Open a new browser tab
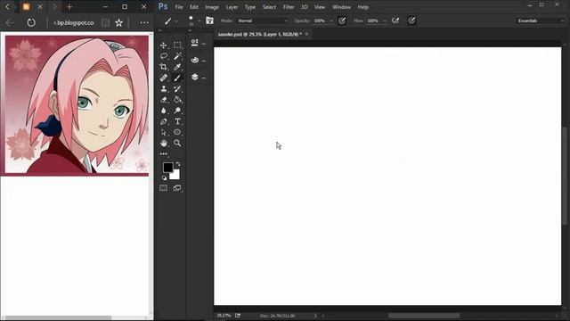 [x=69, y=7]
